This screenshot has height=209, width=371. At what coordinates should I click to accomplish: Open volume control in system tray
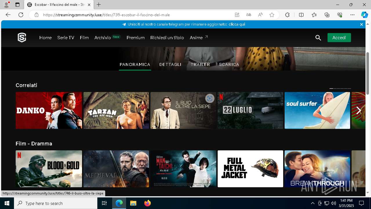pyautogui.click(x=333, y=203)
